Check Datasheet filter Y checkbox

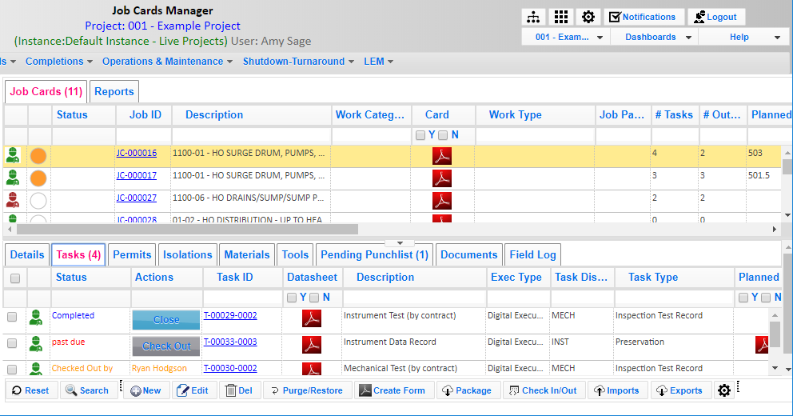292,298
